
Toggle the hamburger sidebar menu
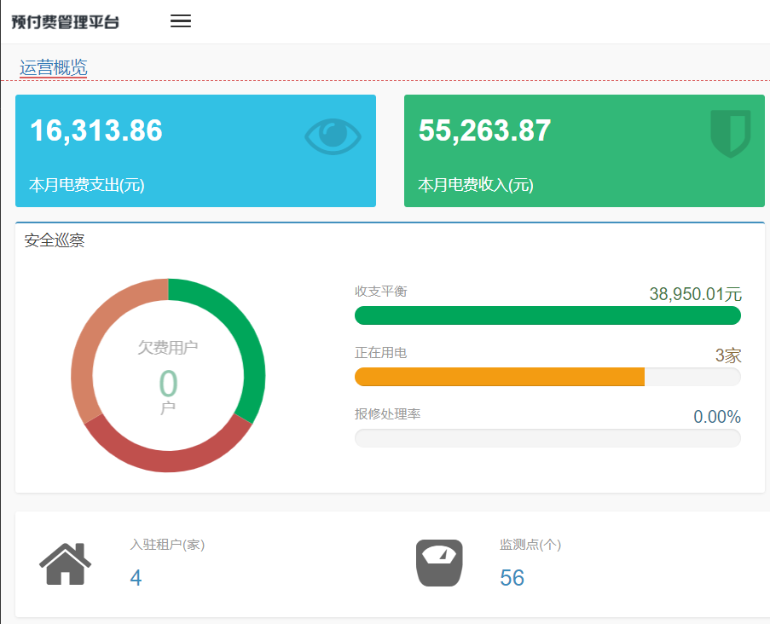click(180, 21)
